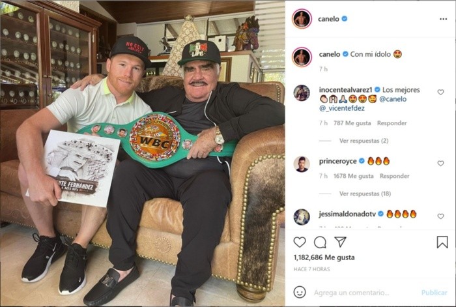456x307 pixels.
Task: Expand Ver respuestas (18) replies
Action: coord(365,194)
